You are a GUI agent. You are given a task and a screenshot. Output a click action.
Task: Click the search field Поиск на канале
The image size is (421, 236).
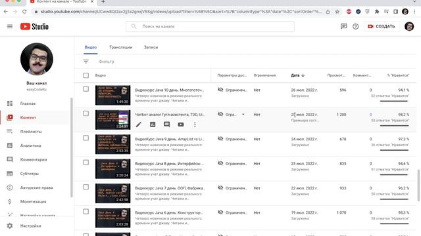click(x=210, y=26)
